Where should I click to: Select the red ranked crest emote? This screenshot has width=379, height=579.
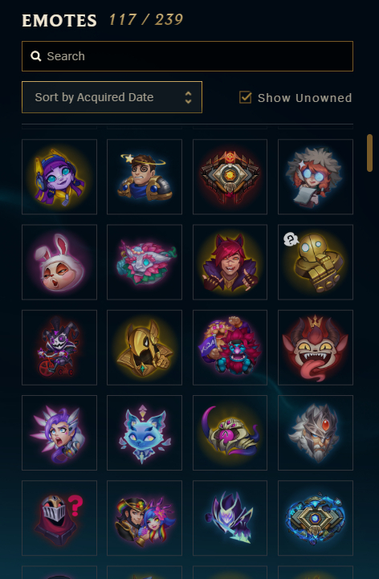pyautogui.click(x=230, y=177)
